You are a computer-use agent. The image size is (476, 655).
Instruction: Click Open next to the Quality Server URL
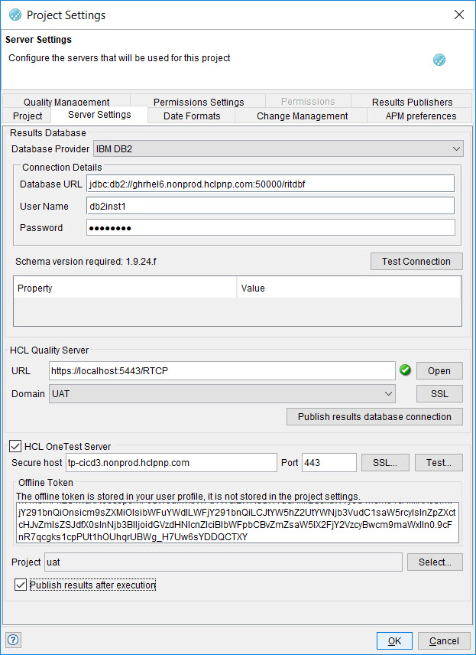click(439, 370)
